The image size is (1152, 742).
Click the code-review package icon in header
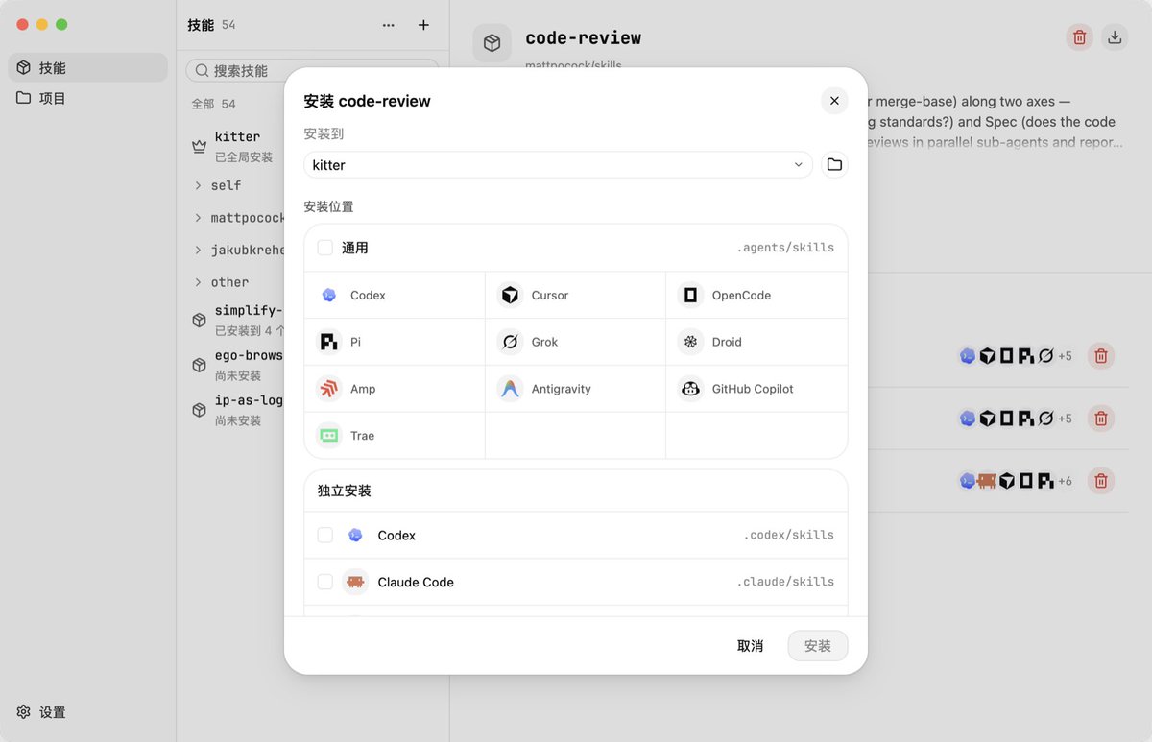pos(492,43)
